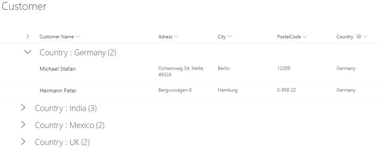
Task: Select the PostalCode column header text
Action: coord(289,37)
